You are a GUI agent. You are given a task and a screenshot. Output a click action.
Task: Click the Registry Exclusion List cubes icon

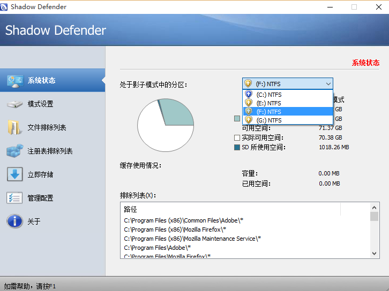pyautogui.click(x=15, y=151)
